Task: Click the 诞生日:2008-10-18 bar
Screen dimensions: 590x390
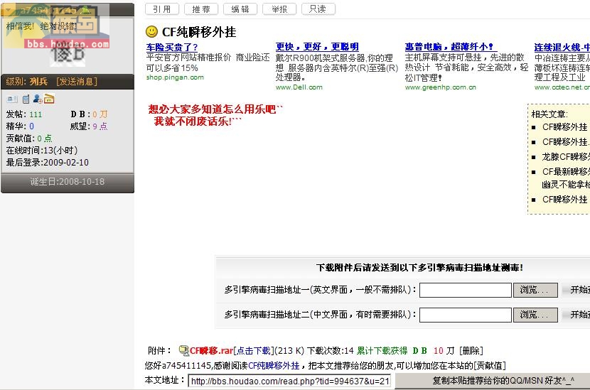Action: coord(68,182)
